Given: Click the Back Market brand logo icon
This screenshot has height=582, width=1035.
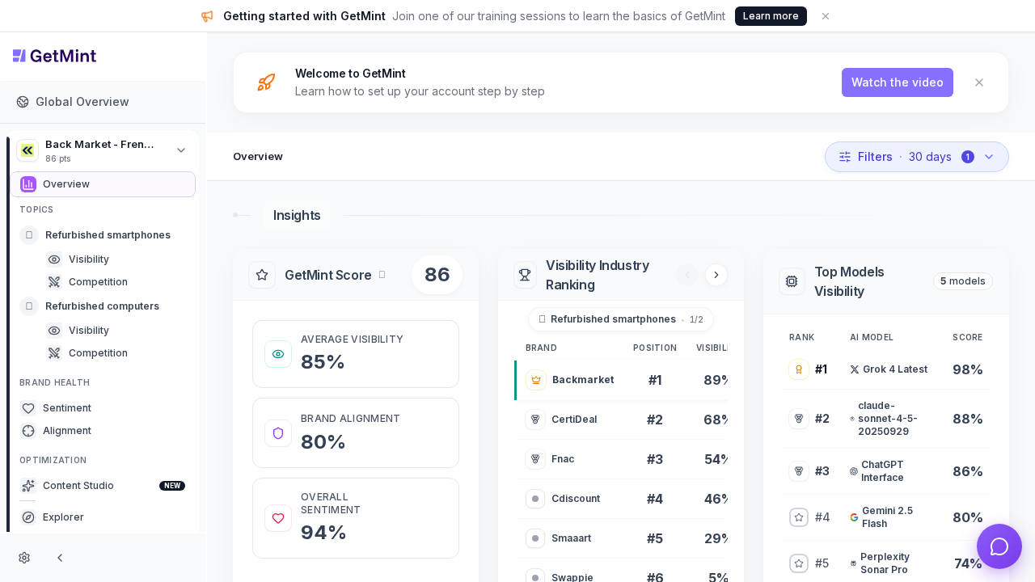Looking at the screenshot, I should pyautogui.click(x=27, y=150).
